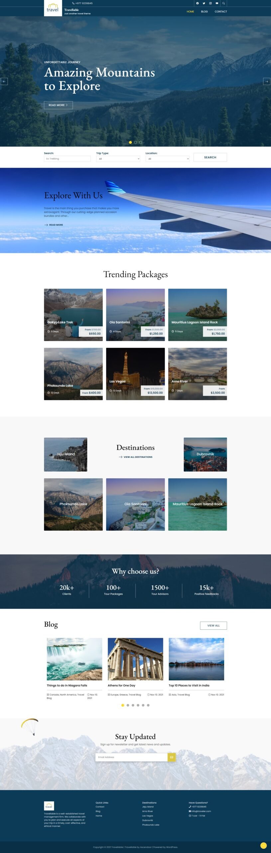Open the BLOG menu item
Image resolution: width=271 pixels, height=853 pixels.
(204, 12)
